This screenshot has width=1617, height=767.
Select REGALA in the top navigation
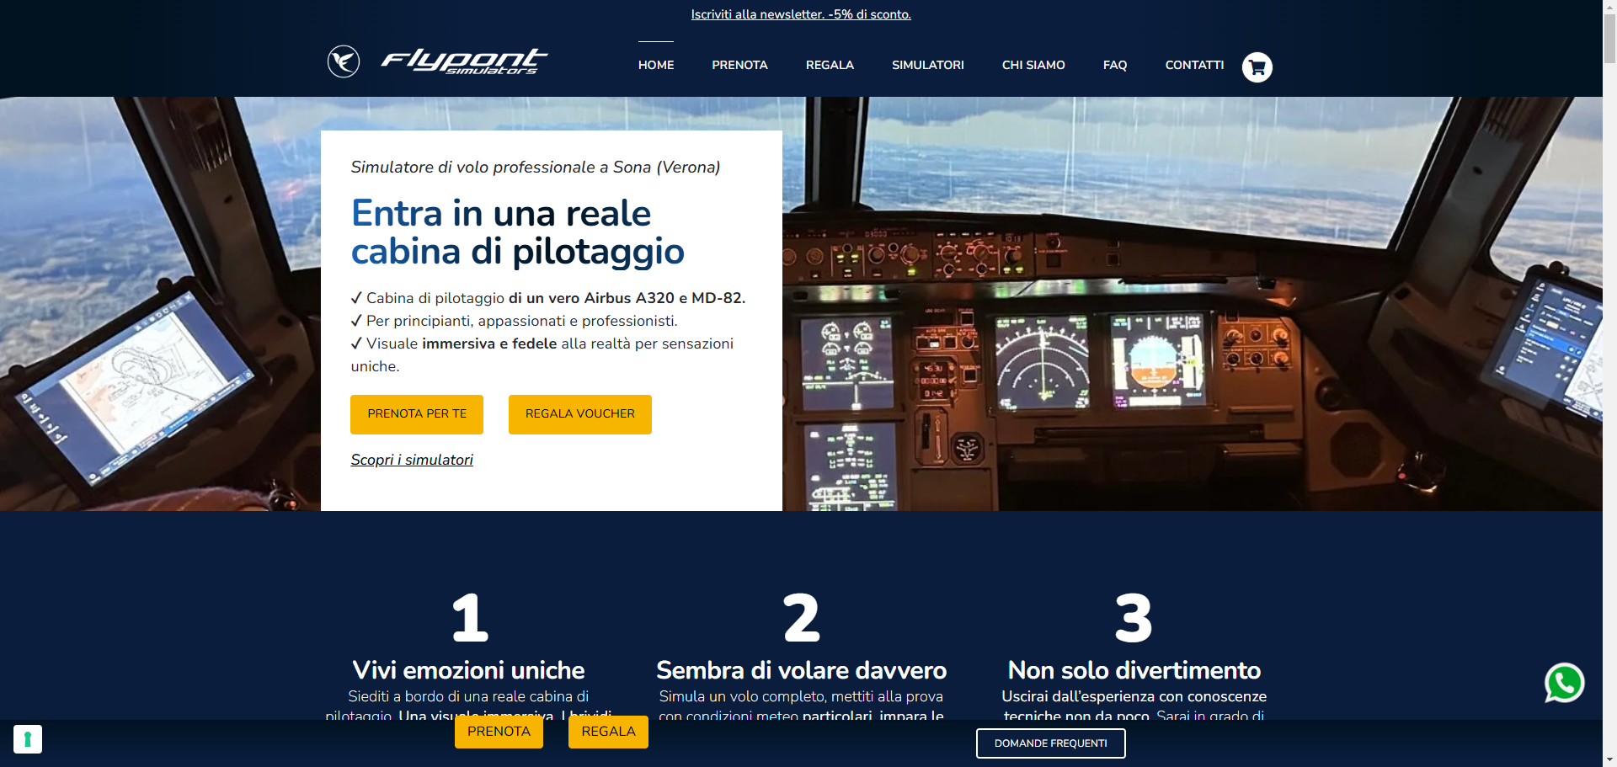pos(830,65)
